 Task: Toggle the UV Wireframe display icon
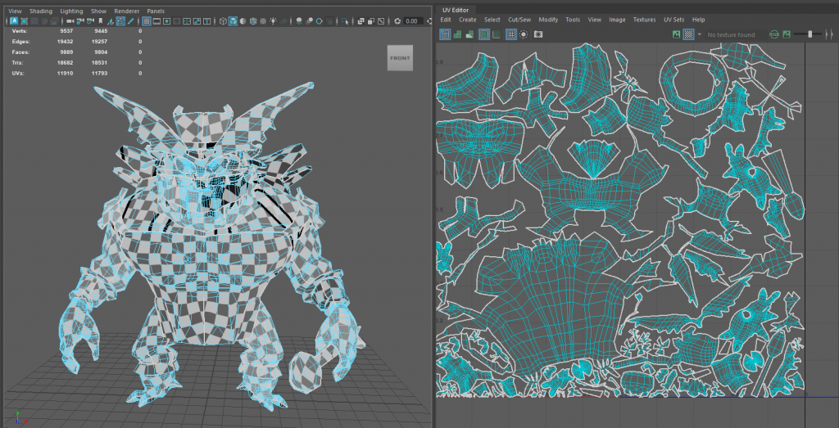tap(445, 34)
